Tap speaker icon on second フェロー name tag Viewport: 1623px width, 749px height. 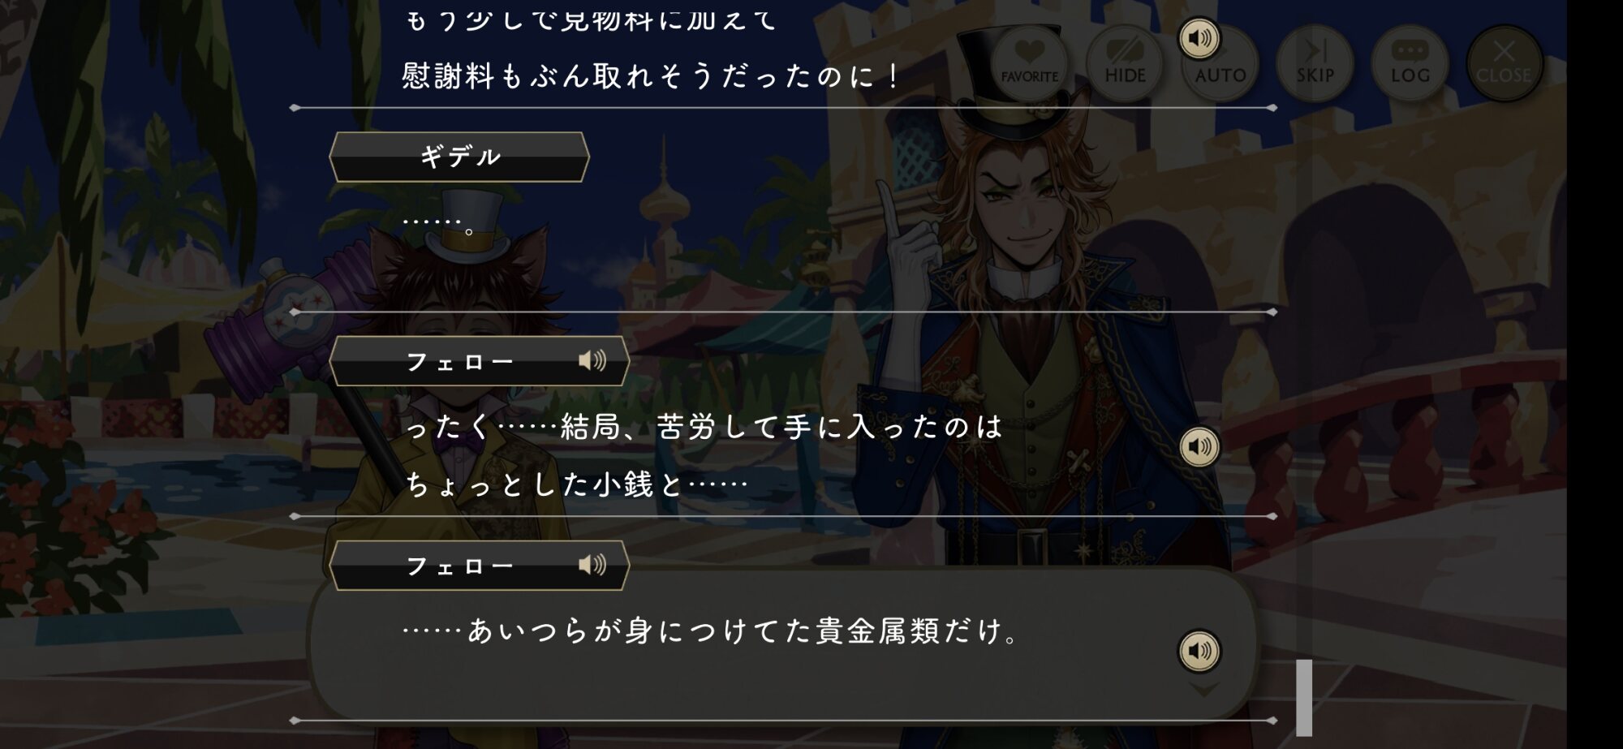pyautogui.click(x=592, y=565)
